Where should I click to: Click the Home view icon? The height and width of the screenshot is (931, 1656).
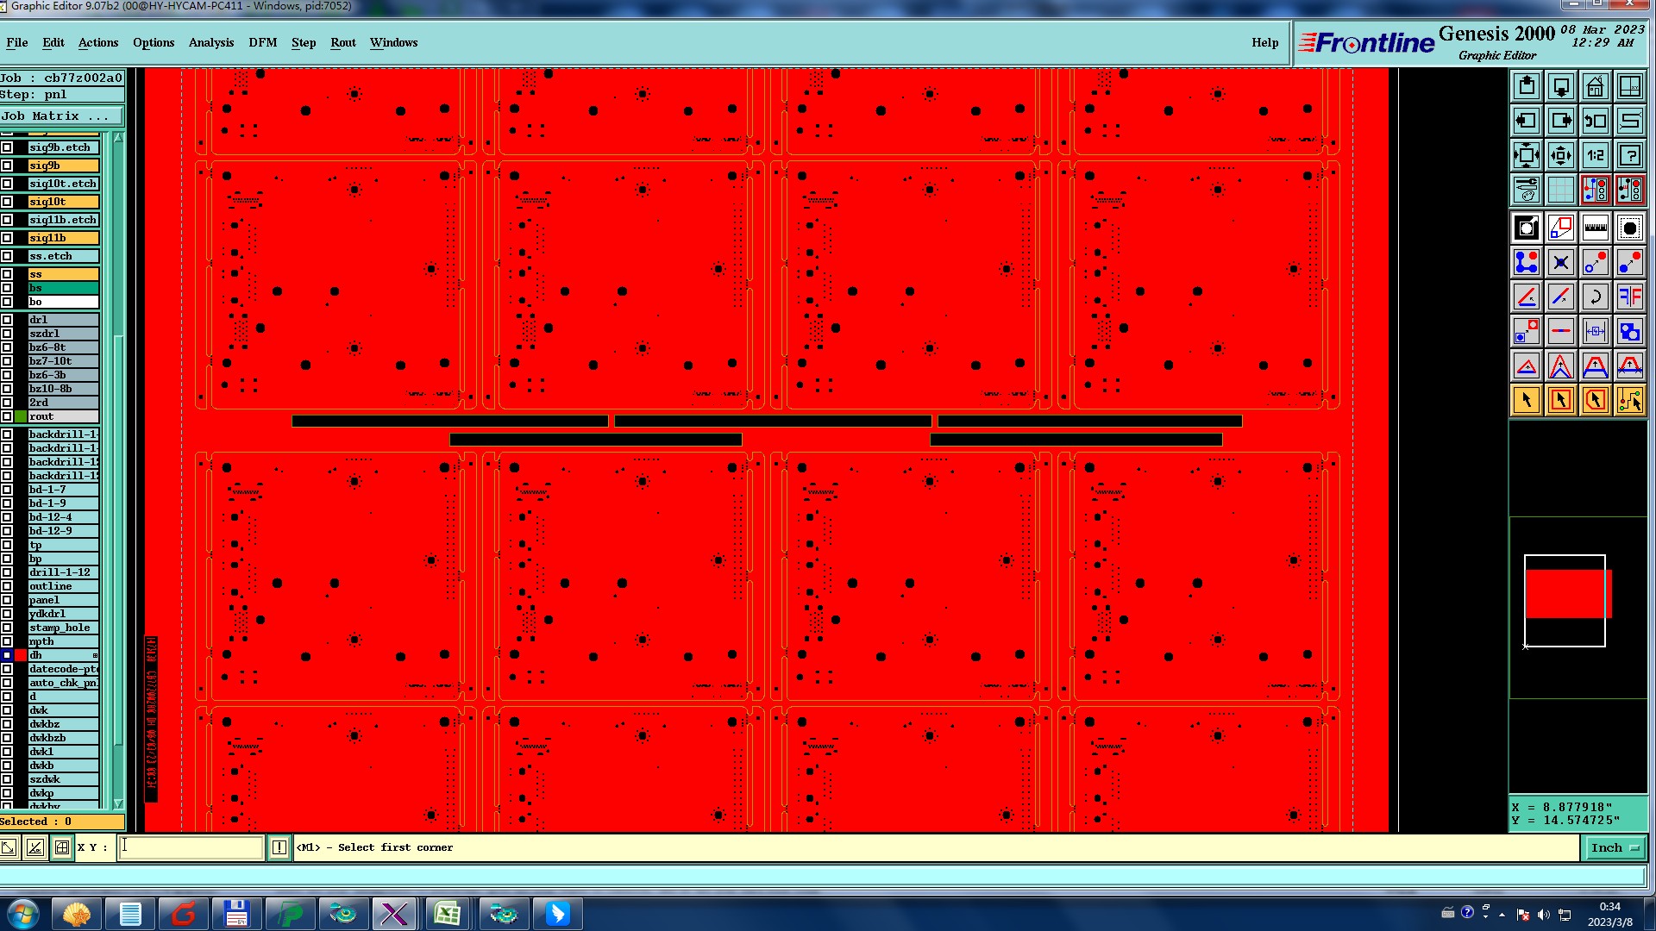tap(1595, 87)
